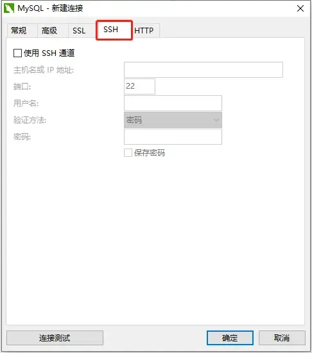This screenshot has height=353, width=312.
Task: Focus the 主机名或 IP 地址 input field
Action: pos(204,70)
